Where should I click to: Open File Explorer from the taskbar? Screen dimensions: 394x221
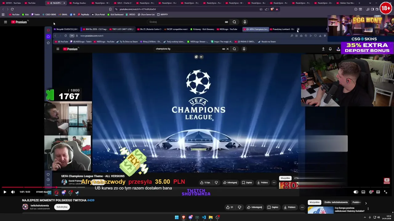coord(211,217)
